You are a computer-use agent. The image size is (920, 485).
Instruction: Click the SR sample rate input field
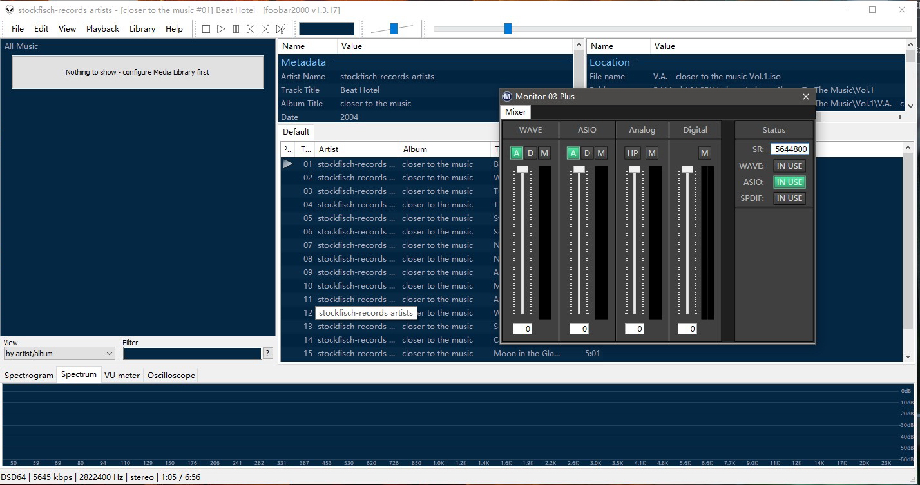[789, 149]
